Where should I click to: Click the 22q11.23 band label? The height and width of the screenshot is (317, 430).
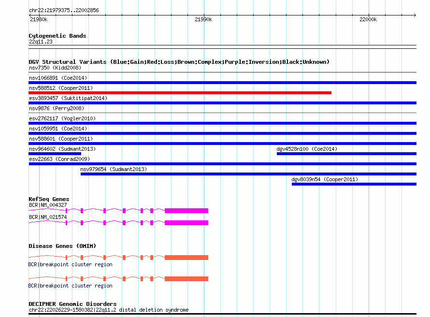point(41,42)
